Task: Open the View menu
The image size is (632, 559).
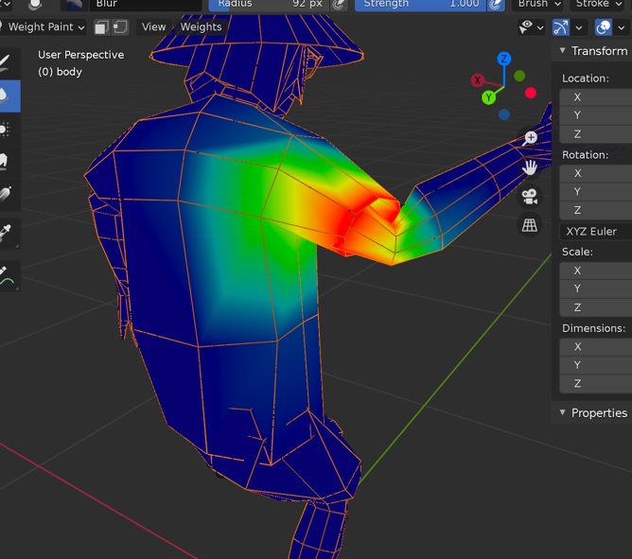Action: click(x=153, y=27)
